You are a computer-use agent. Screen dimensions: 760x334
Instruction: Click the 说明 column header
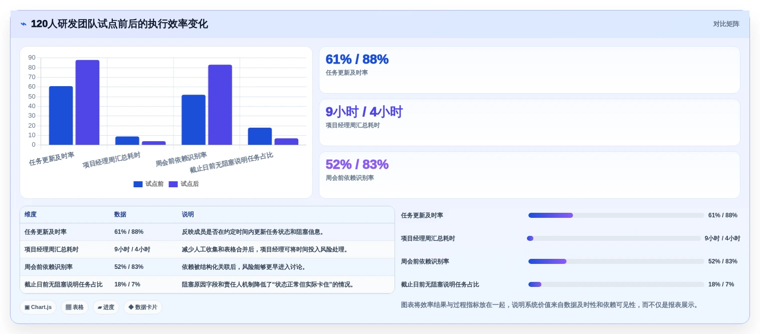[x=188, y=214]
